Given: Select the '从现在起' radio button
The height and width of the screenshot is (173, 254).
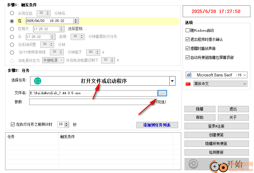Looking at the screenshot, I should pos(12,13).
